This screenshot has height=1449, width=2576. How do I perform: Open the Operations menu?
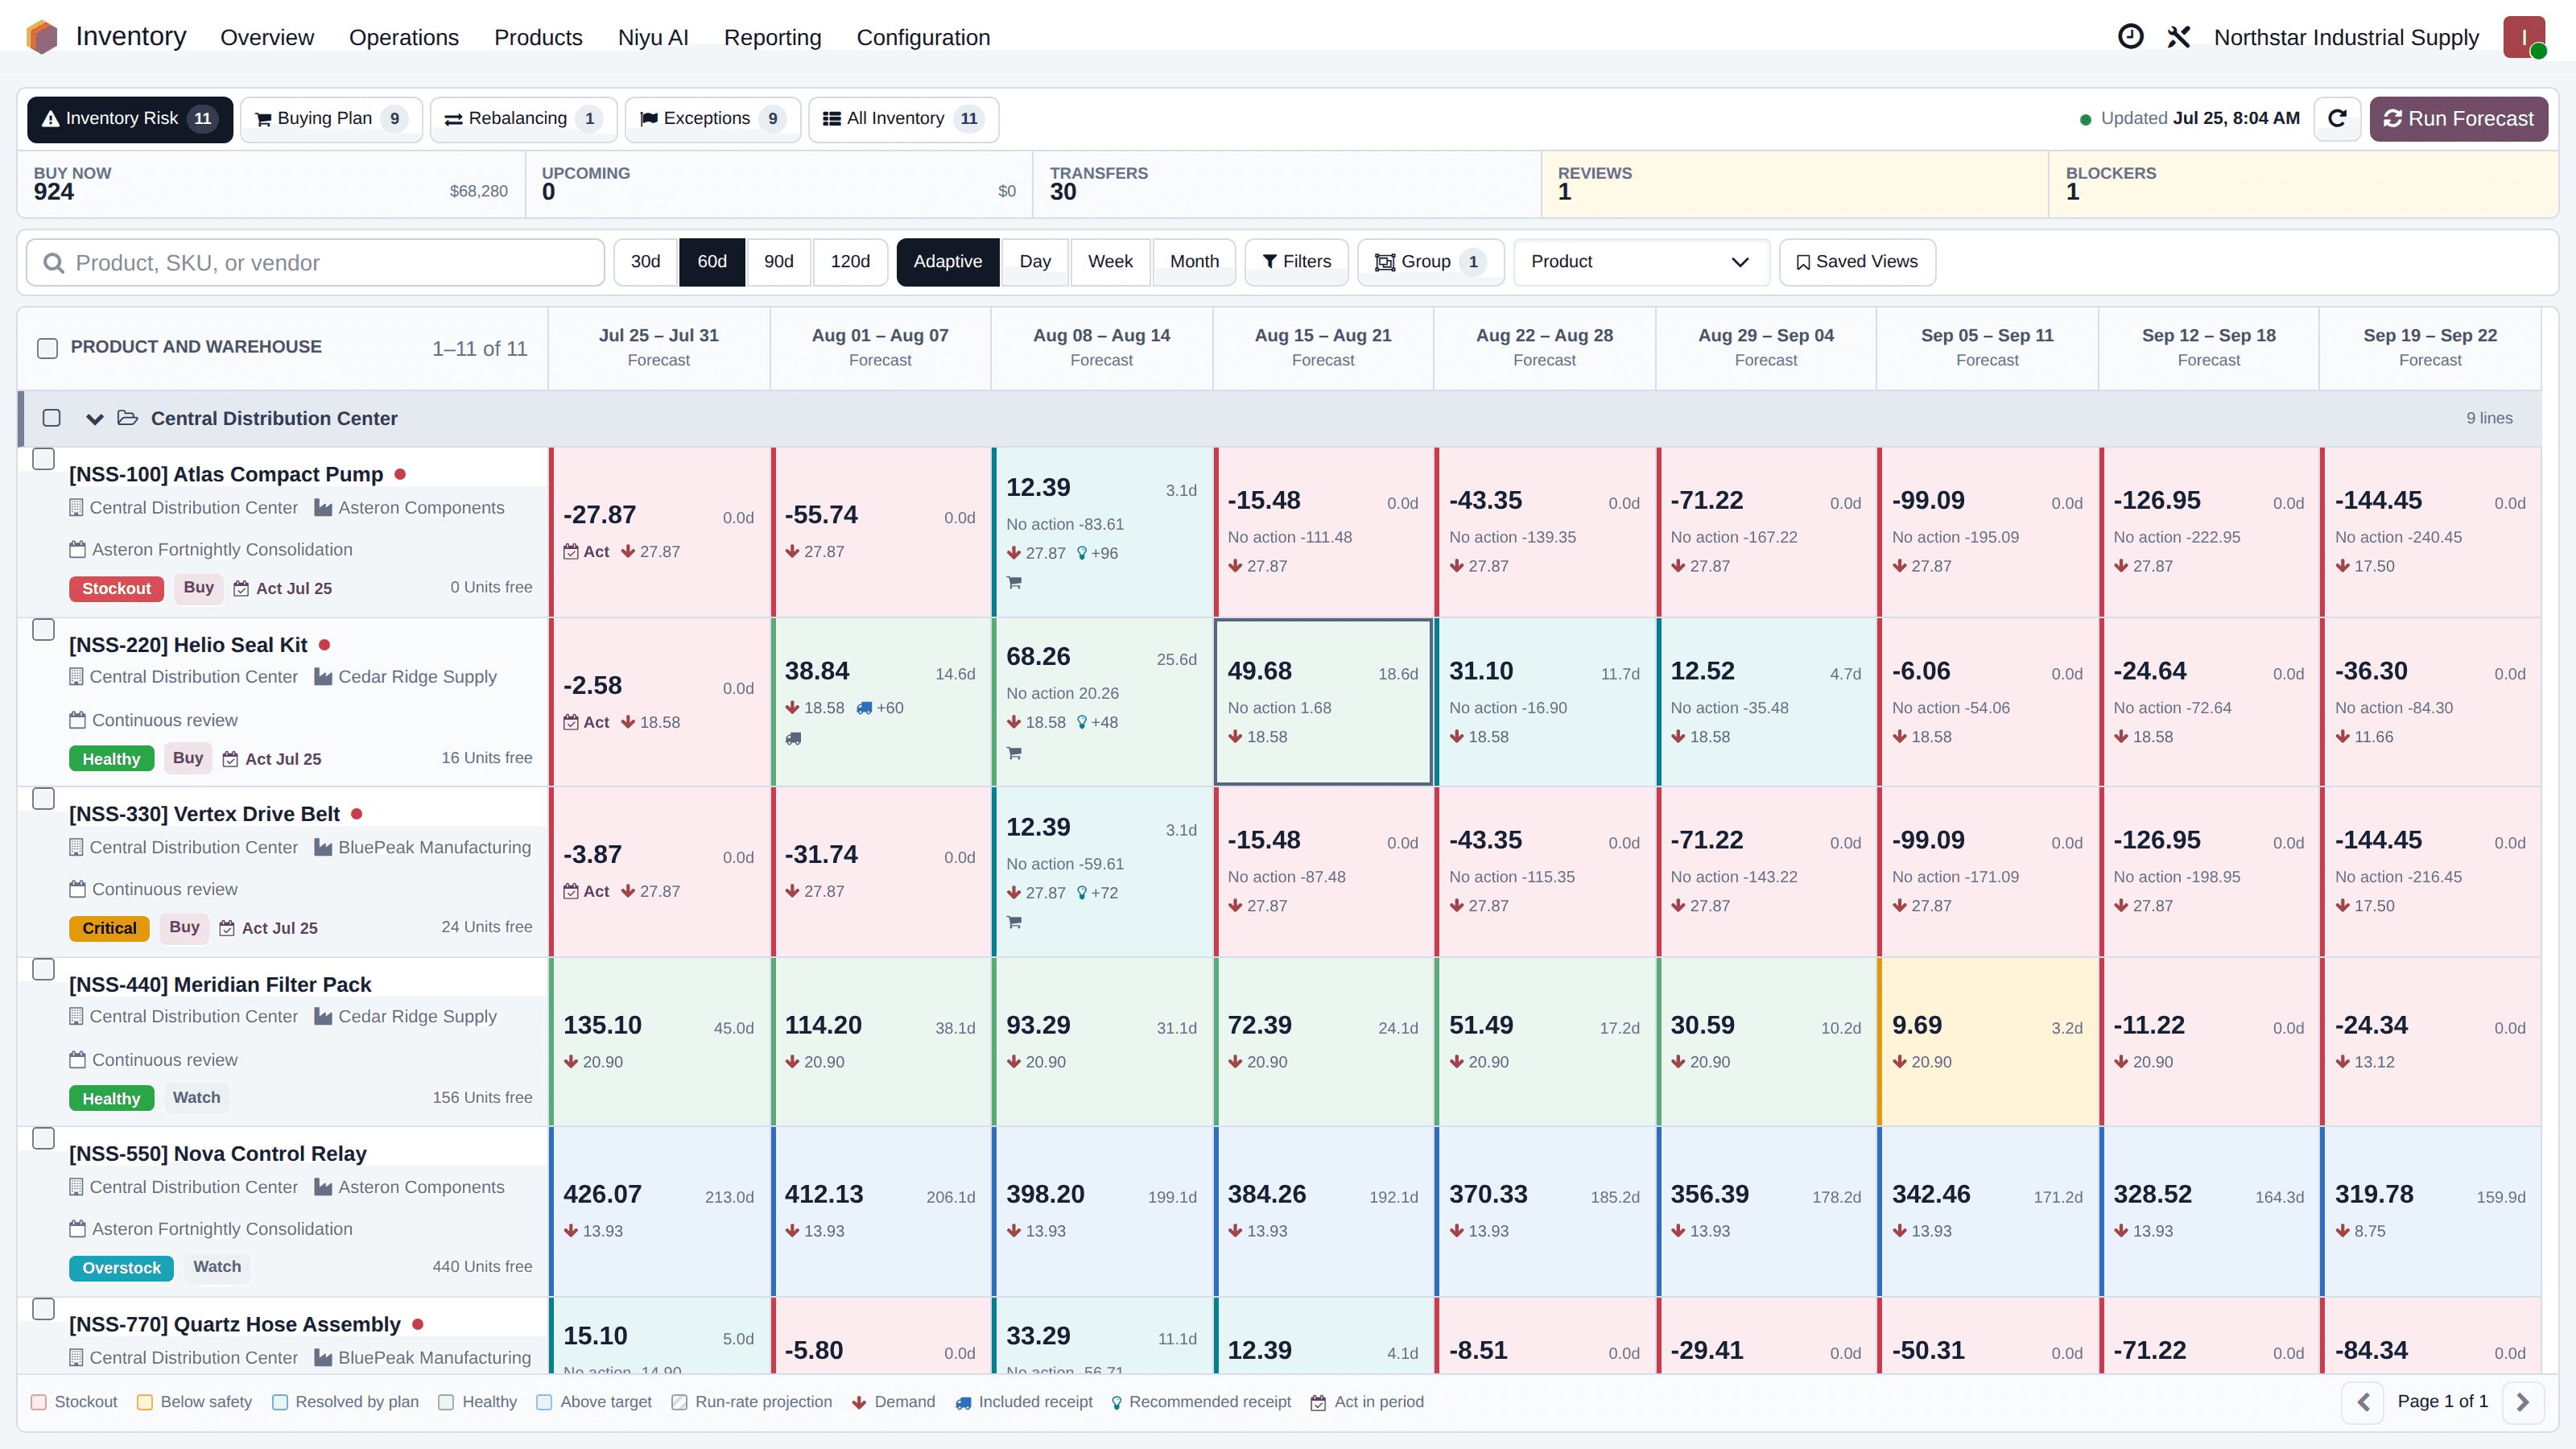coord(404,37)
